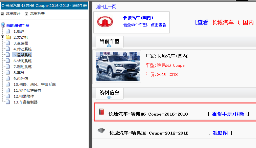Image resolution: width=256 pixels, height=148 pixels.
Task: Click the page icon for 13.车身控制器
Action: pos(8,102)
